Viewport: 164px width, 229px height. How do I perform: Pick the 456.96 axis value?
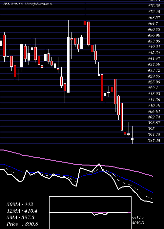click(x=154, y=35)
